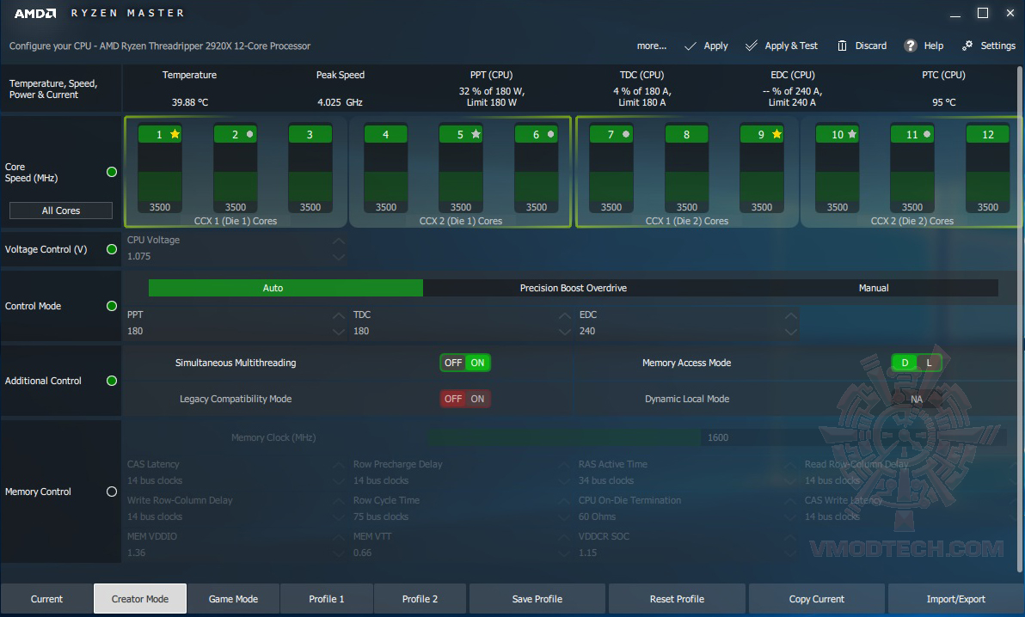Open Profile 1 tab
This screenshot has width=1025, height=617.
(326, 599)
